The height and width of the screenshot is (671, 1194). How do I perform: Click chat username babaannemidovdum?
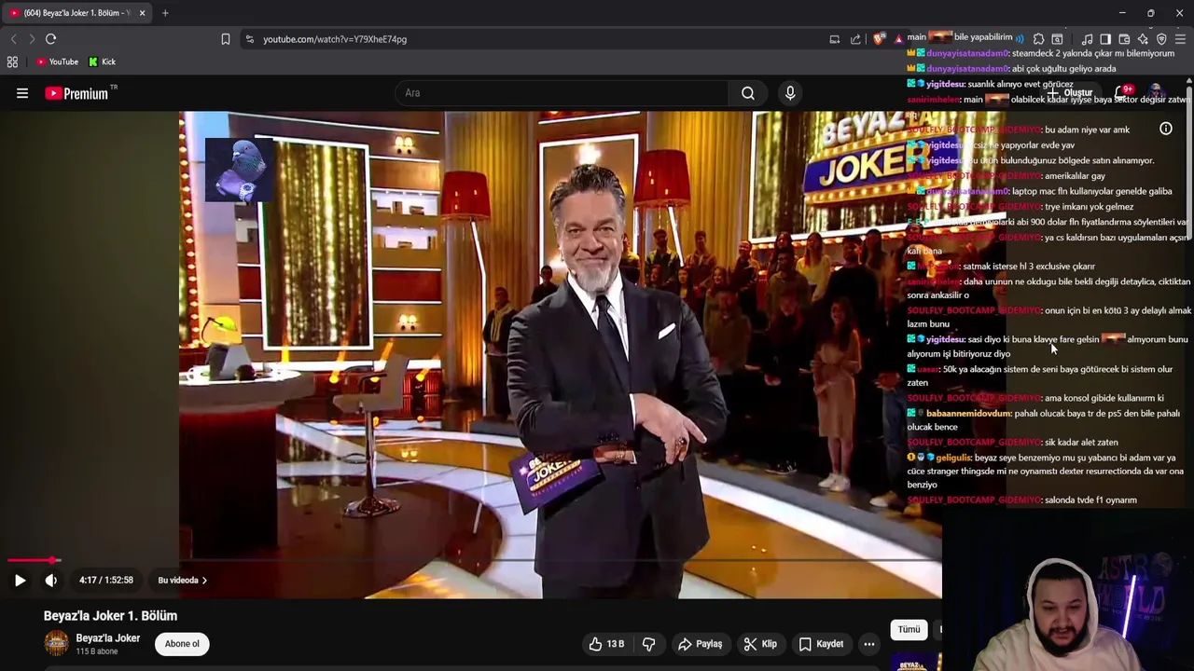(x=968, y=413)
